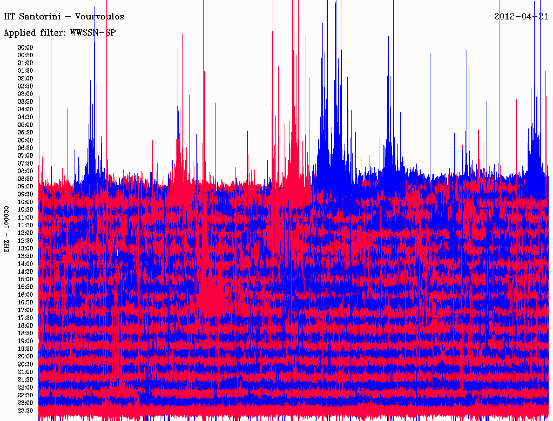Select the 09:00 time label
Viewport: 553px width, 421px height.
25,187
